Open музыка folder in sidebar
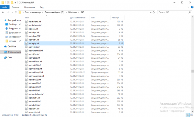Screen dimensions: 194x117 pos(13,41)
